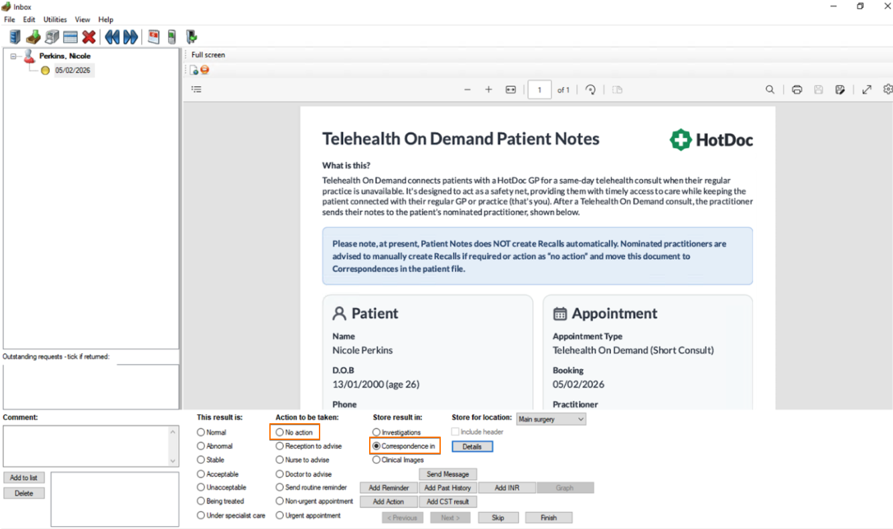The height and width of the screenshot is (529, 893).
Task: Click the yellow circle next to 05/02/2026
Action: pyautogui.click(x=46, y=70)
